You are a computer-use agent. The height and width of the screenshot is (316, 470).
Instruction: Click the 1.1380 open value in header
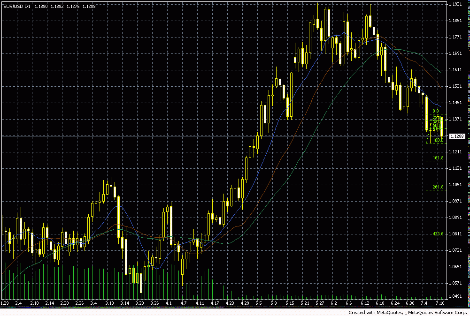pyautogui.click(x=41, y=6)
